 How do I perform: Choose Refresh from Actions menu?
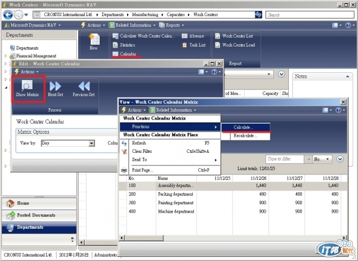170,143
